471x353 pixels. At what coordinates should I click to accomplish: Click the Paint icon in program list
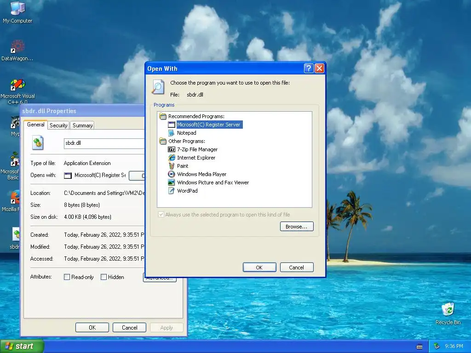pos(172,166)
